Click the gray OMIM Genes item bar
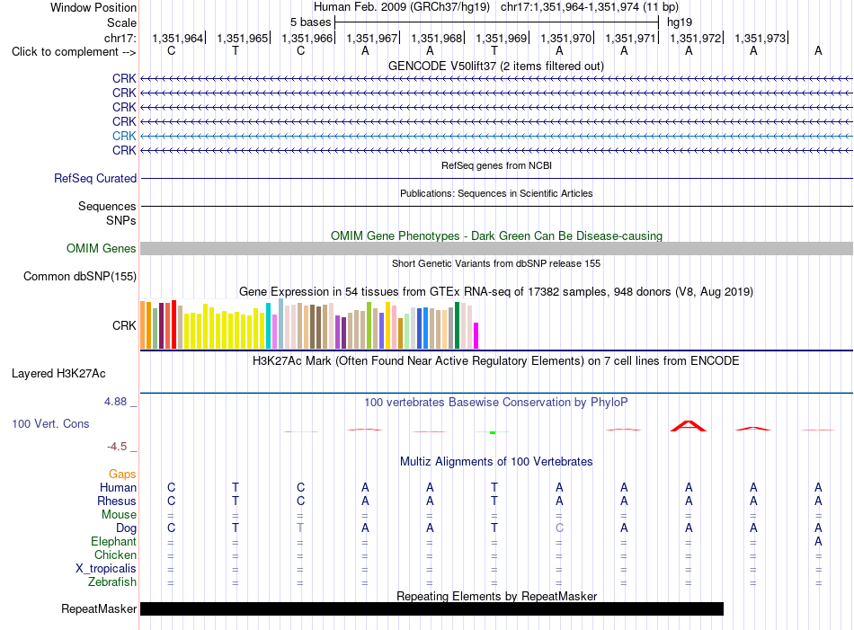Image resolution: width=854 pixels, height=630 pixels. click(497, 248)
